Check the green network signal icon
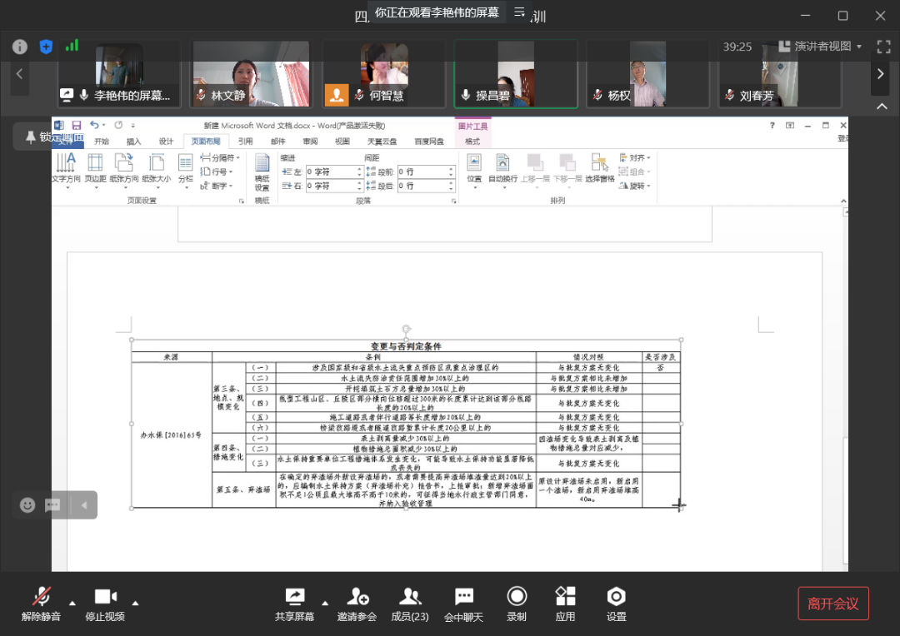The width and height of the screenshot is (900, 636). [72, 45]
